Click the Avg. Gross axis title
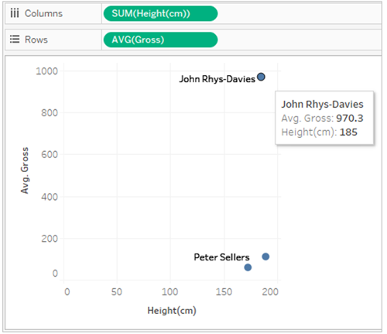The height and width of the screenshot is (334, 387). click(x=25, y=170)
